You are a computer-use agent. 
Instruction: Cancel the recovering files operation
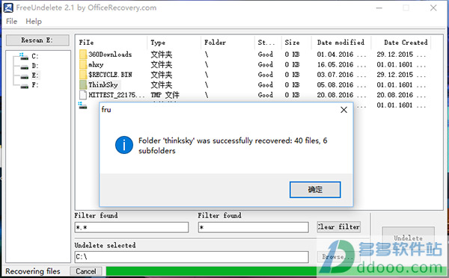click(85, 271)
